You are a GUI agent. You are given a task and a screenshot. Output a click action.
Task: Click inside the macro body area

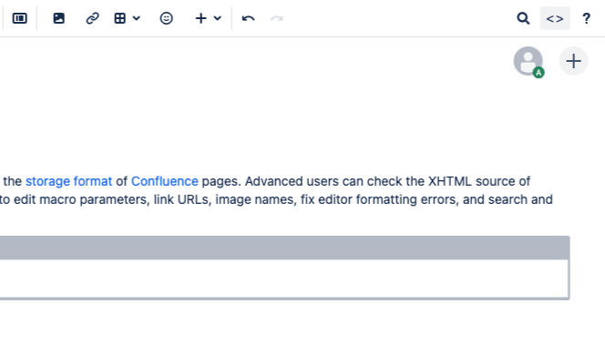283,278
